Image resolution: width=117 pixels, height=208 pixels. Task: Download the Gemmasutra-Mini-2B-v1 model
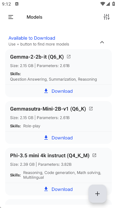[59, 138]
